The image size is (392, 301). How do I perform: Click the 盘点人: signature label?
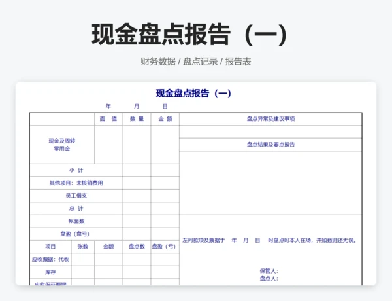point(269,279)
